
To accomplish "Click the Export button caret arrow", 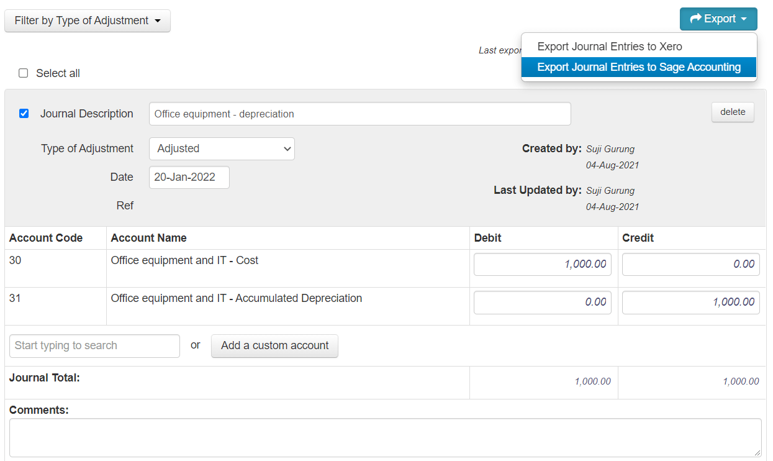I will [744, 19].
